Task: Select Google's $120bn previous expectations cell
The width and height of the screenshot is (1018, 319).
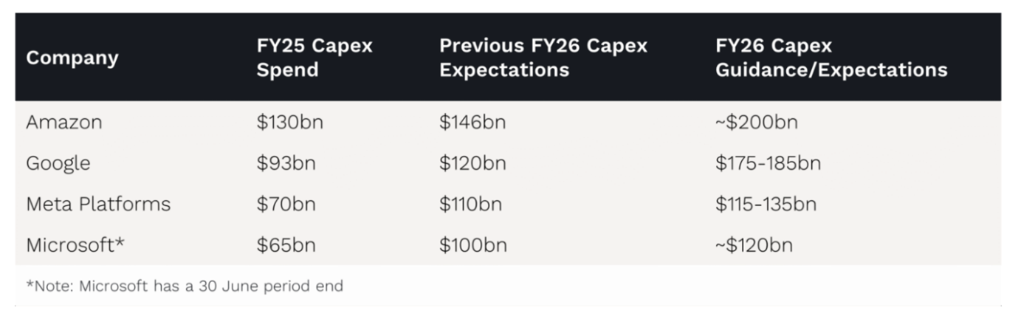Action: 472,164
